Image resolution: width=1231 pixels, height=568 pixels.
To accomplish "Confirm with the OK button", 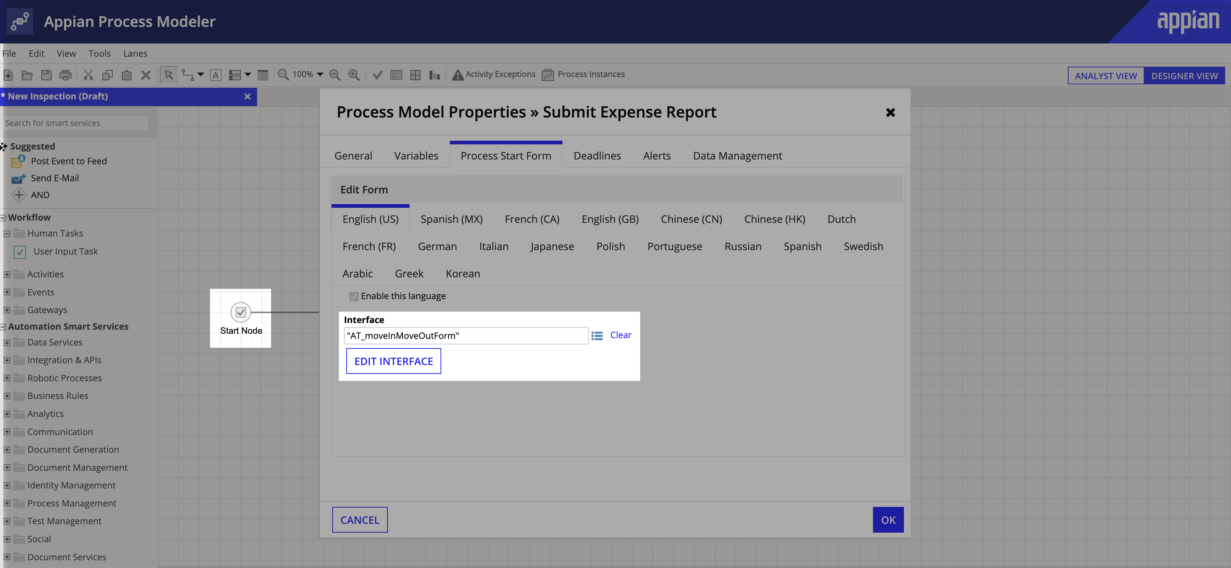I will click(888, 520).
